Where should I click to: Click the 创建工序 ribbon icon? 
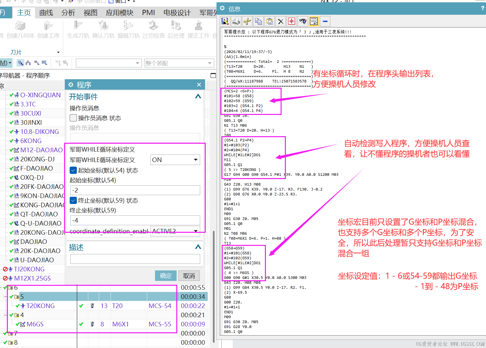[x=48, y=25]
